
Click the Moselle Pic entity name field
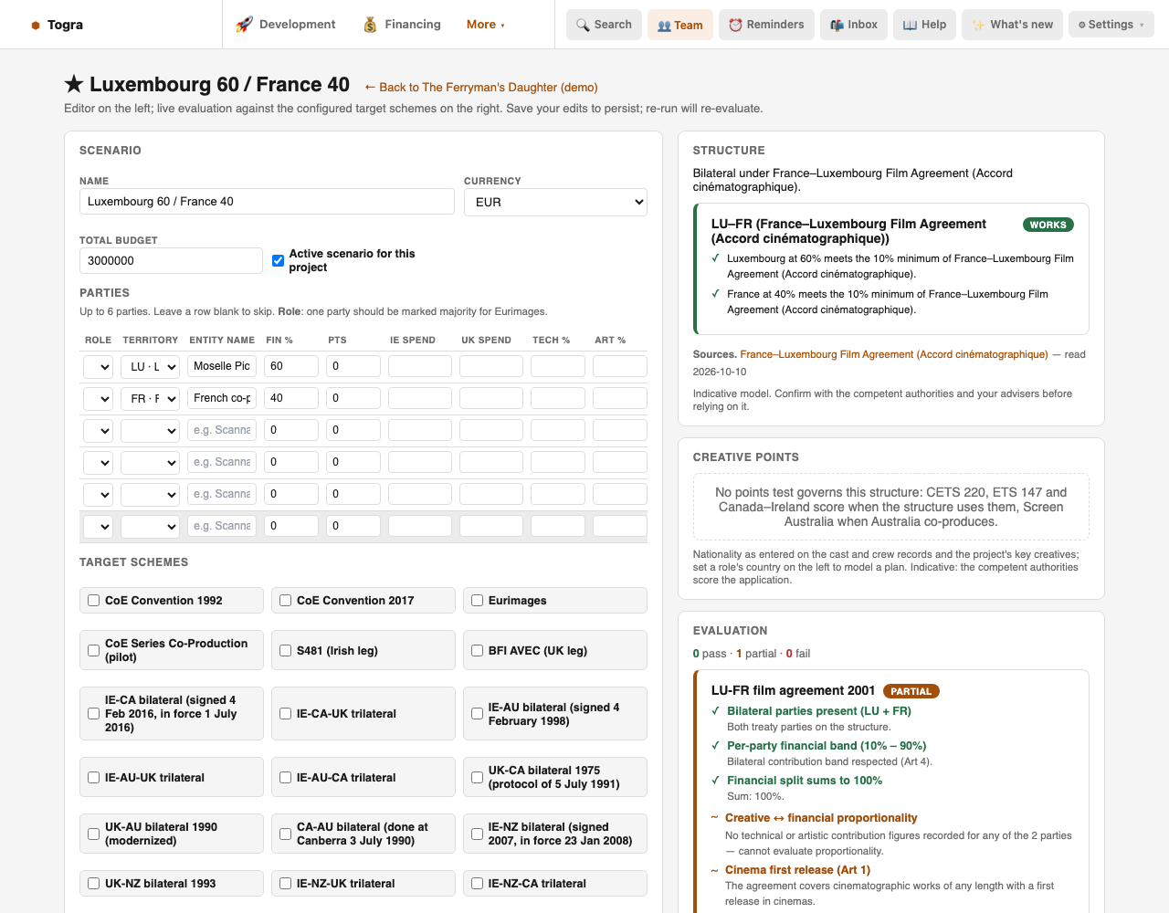click(222, 366)
